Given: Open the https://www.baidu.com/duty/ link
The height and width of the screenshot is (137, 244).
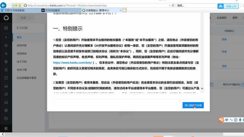Looking at the screenshot, I should pyautogui.click(x=73, y=63).
